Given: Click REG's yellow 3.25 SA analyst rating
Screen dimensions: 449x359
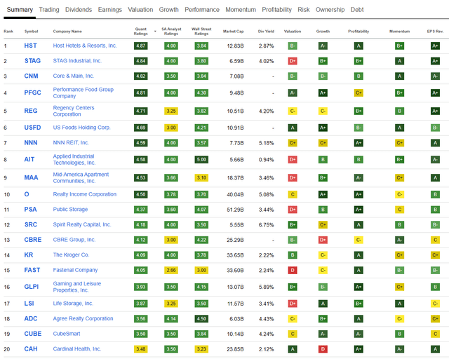Looking at the screenshot, I should point(171,111).
